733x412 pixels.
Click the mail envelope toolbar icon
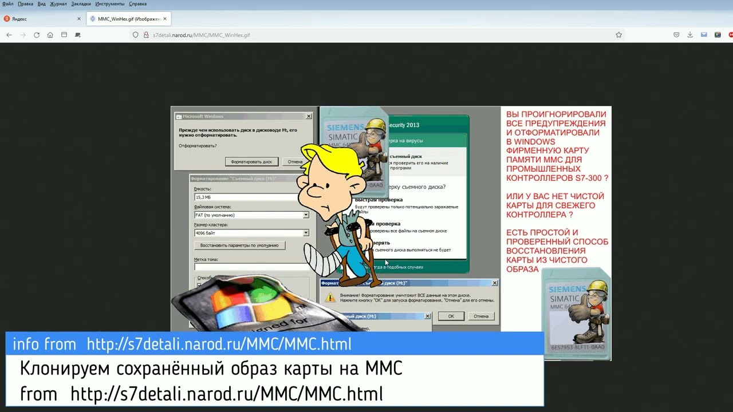pos(704,35)
